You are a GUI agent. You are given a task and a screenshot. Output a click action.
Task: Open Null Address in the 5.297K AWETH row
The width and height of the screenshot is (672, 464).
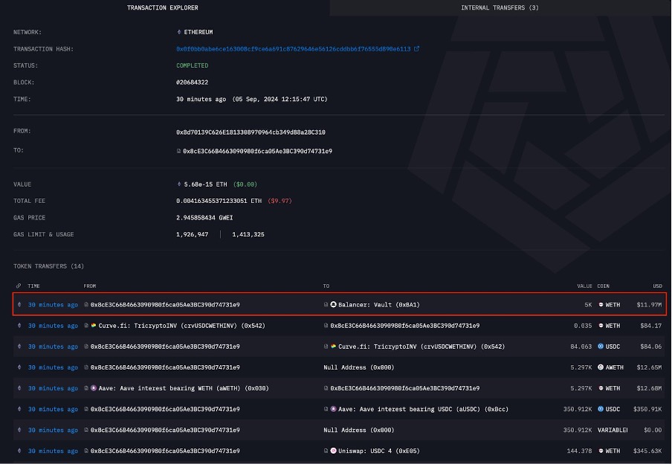pos(359,367)
